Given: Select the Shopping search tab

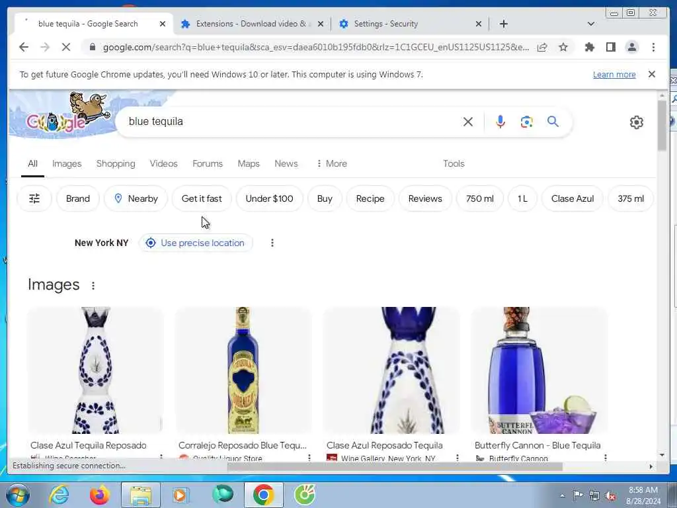Looking at the screenshot, I should [x=116, y=164].
